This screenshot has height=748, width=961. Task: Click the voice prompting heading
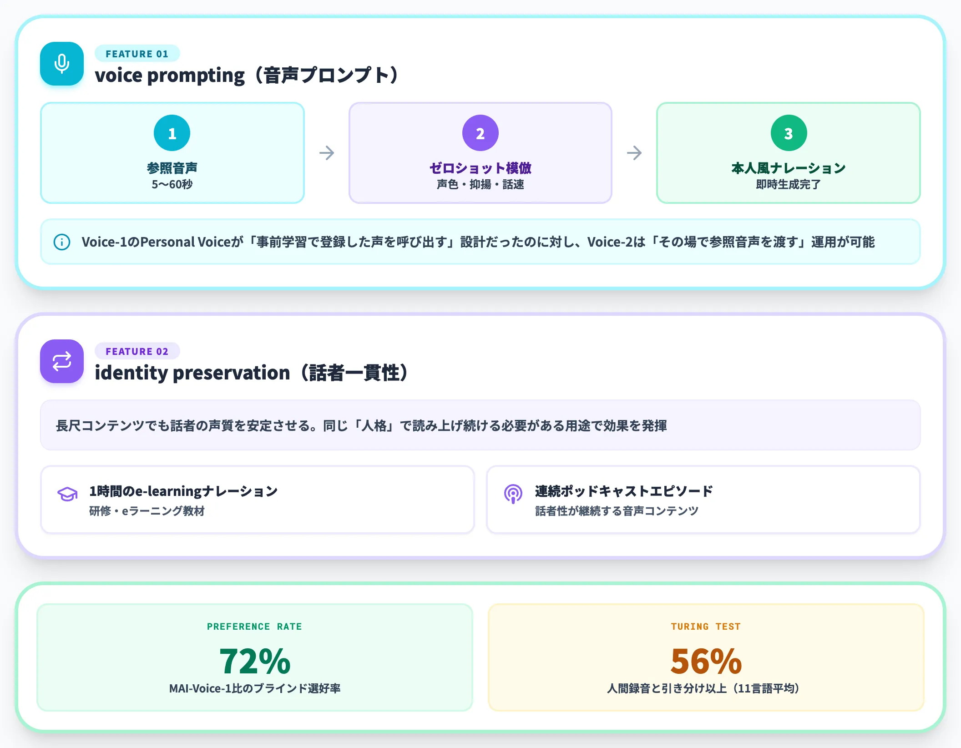pyautogui.click(x=248, y=75)
